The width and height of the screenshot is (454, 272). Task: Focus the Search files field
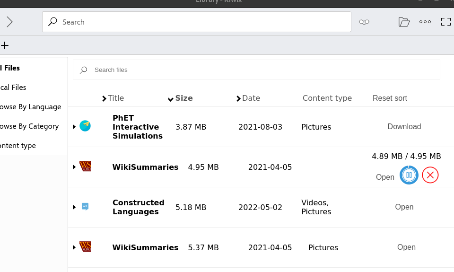click(x=255, y=70)
